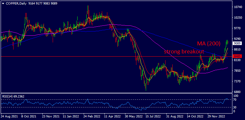Click the 29 Nov 2022 date label
Screen dimensions: 245x120
click(x=216, y=116)
